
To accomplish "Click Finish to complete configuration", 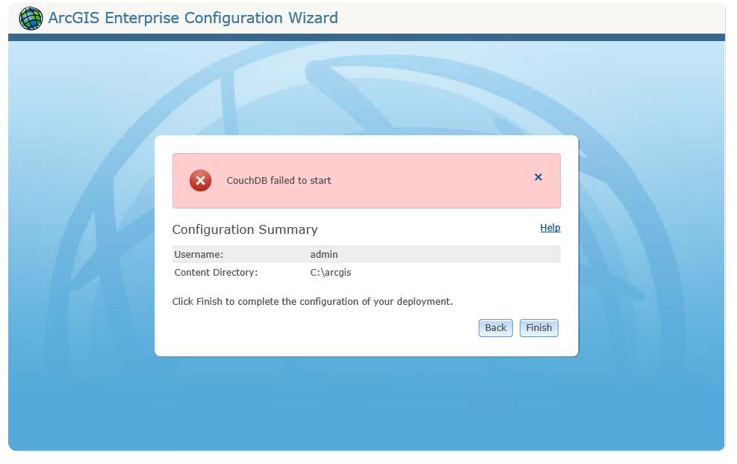I will pyautogui.click(x=538, y=328).
